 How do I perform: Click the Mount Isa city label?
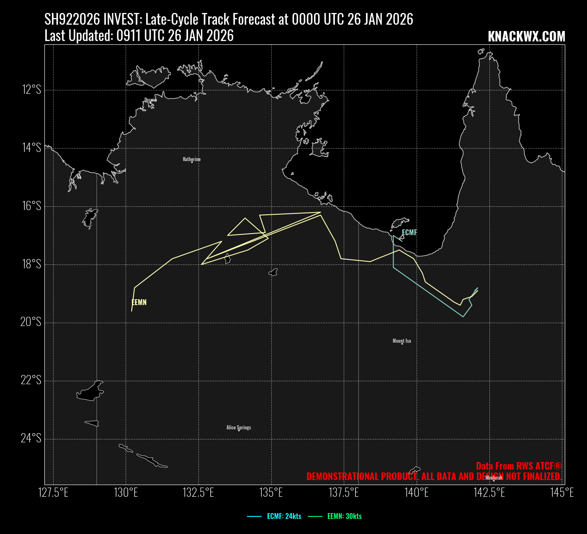pos(402,341)
